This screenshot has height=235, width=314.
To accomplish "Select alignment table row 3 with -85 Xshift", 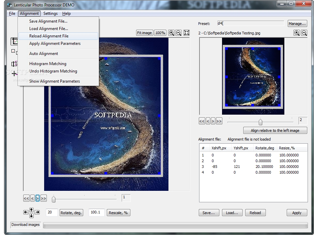I will (x=253, y=167).
